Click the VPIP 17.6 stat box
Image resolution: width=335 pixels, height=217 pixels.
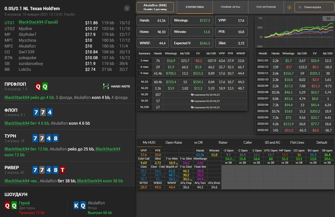coord(231,21)
